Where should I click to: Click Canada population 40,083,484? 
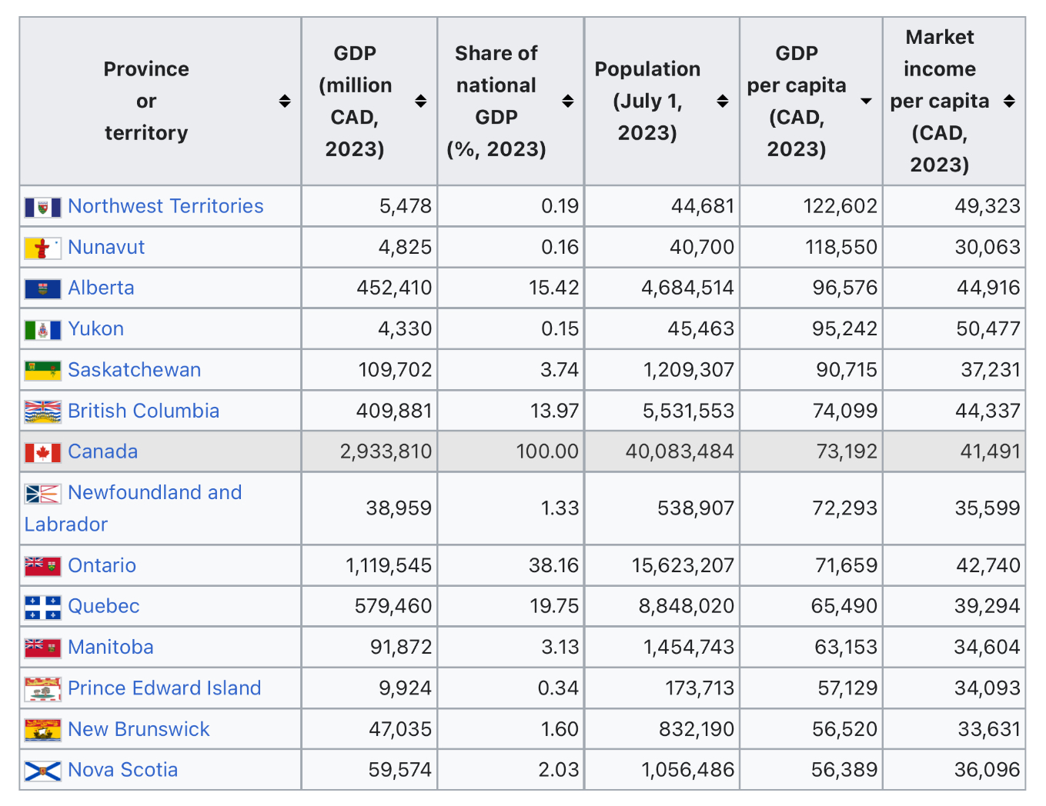[x=680, y=451]
